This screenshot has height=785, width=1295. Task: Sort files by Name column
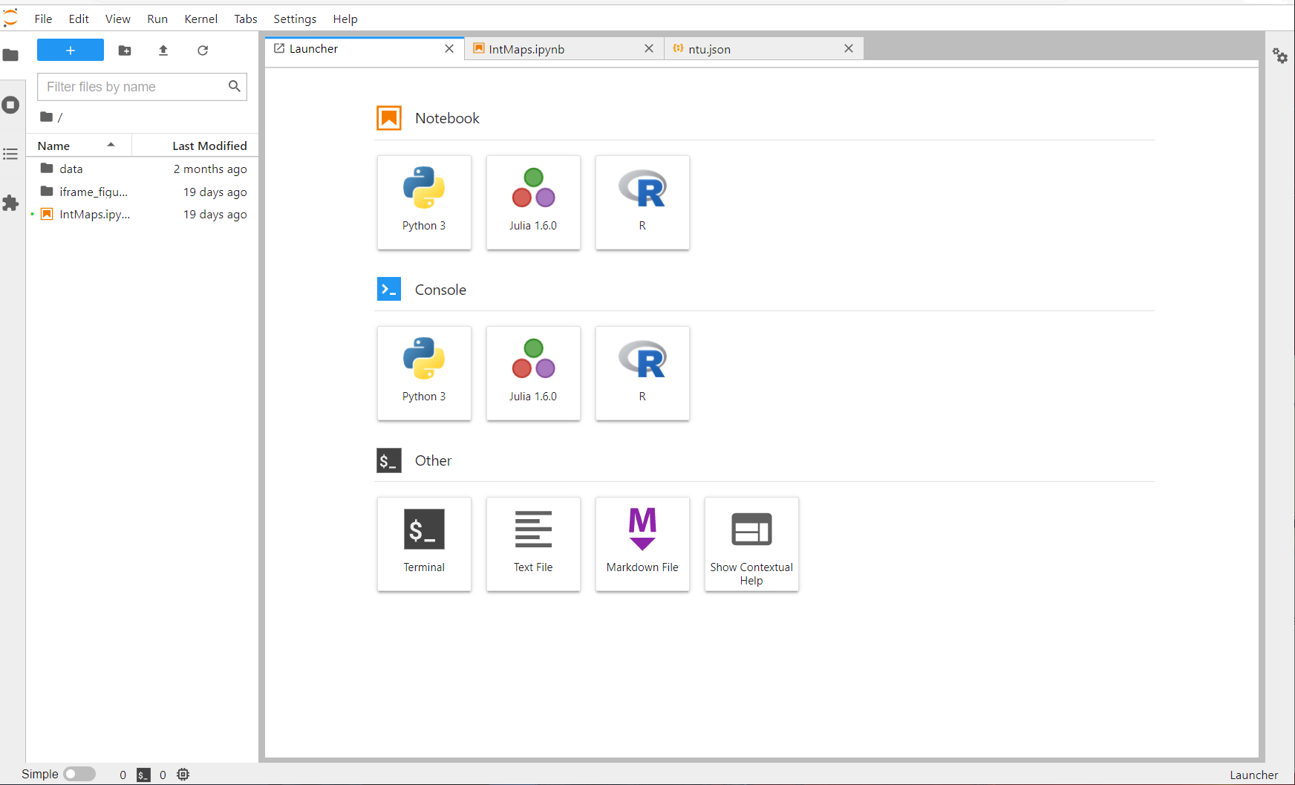coord(79,146)
